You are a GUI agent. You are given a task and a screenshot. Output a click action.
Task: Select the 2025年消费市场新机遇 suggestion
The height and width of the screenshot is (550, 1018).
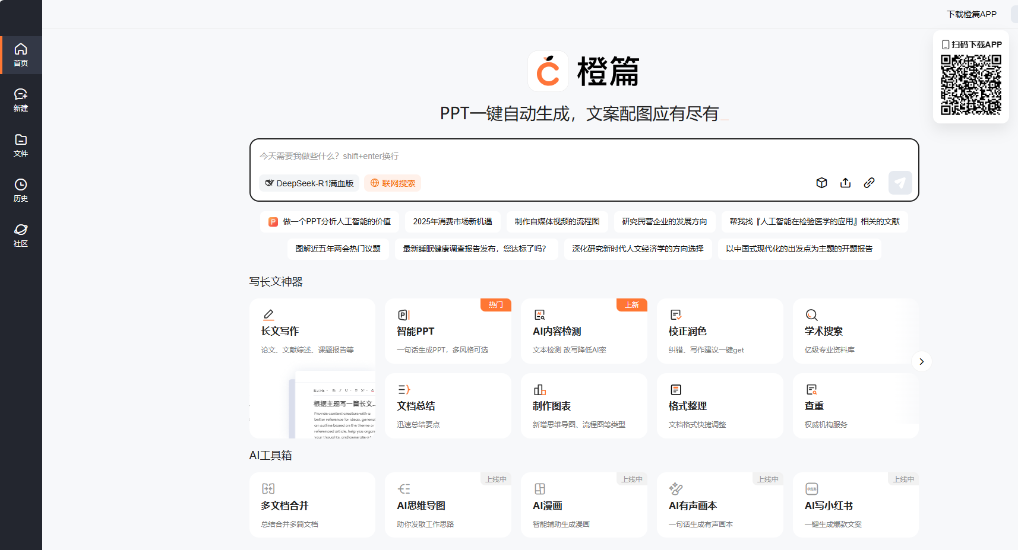454,221
